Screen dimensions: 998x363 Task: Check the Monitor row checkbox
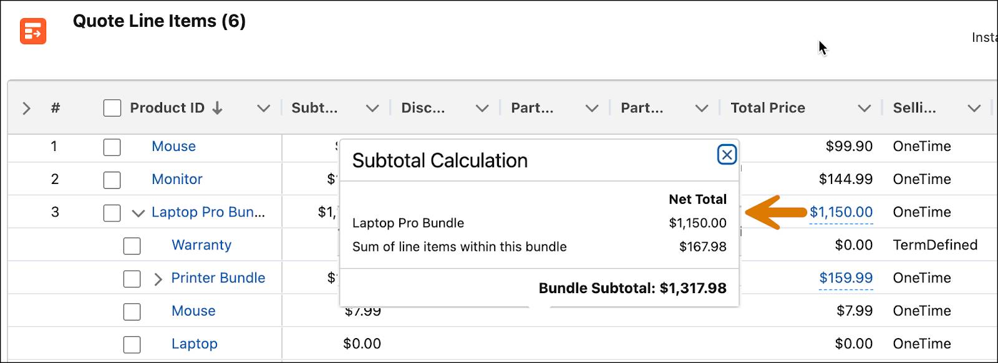point(112,180)
